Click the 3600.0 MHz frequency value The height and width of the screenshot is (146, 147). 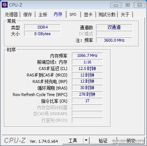click(114, 40)
